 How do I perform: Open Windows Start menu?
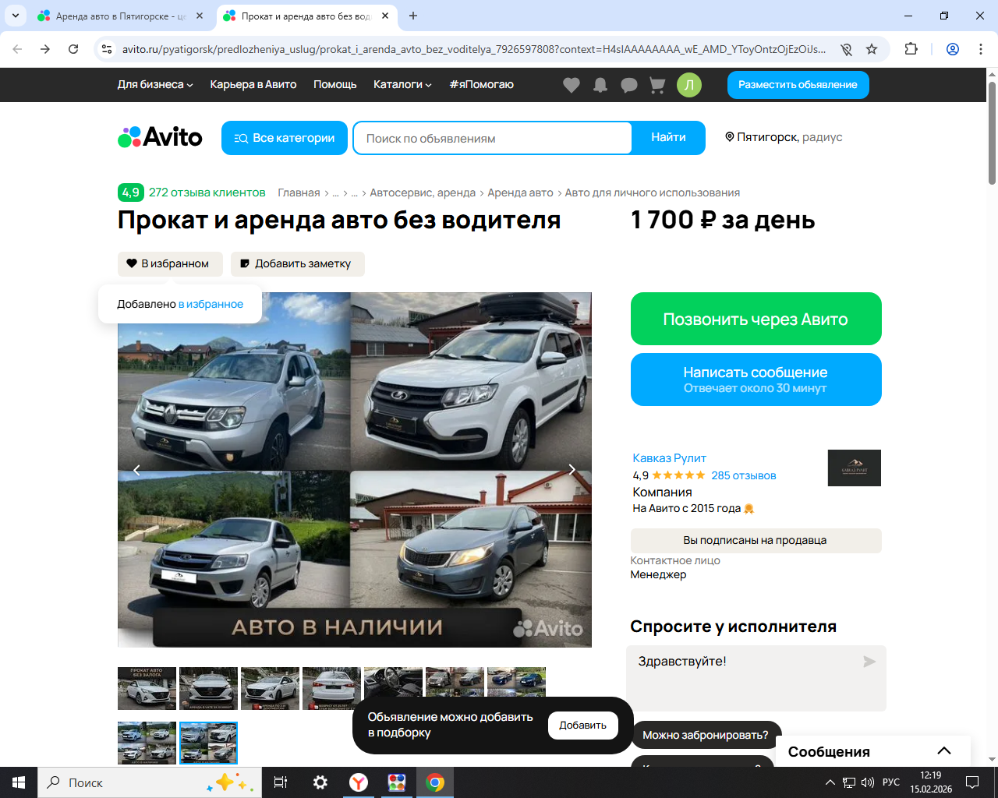coord(19,782)
